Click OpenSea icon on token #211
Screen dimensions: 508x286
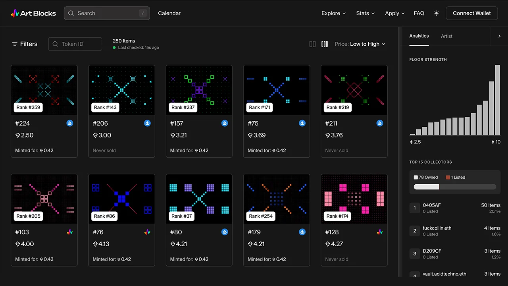point(380,124)
